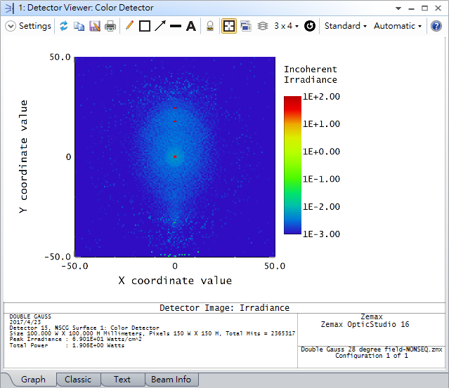Image resolution: width=449 pixels, height=388 pixels.
Task: Switch to the Classic tab
Action: 78,380
